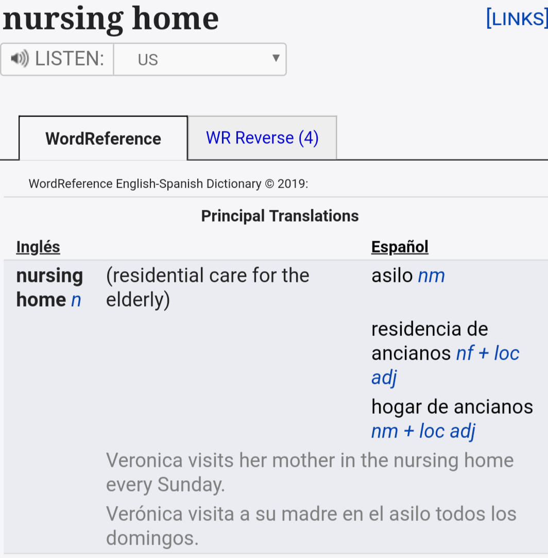This screenshot has width=548, height=558.
Task: Open the LINKS menu
Action: [517, 19]
